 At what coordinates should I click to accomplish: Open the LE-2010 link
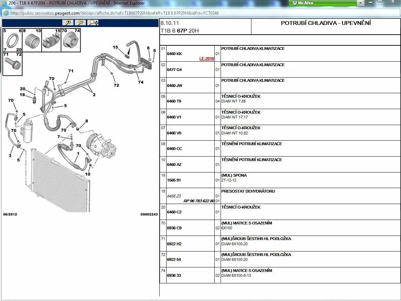point(206,59)
